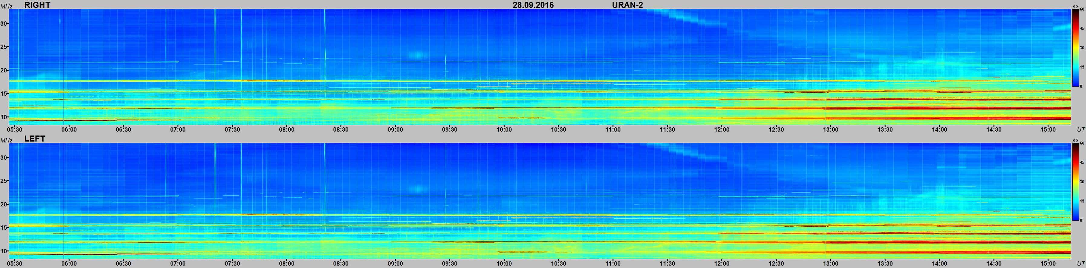The width and height of the screenshot is (1086, 268).
Task: Click the RIGHT polarization panel title
Action: (37, 5)
